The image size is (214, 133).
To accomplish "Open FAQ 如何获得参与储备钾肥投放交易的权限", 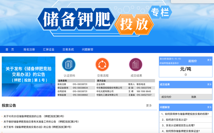I will click(185, 114).
